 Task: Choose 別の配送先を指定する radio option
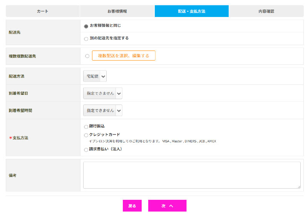86,39
